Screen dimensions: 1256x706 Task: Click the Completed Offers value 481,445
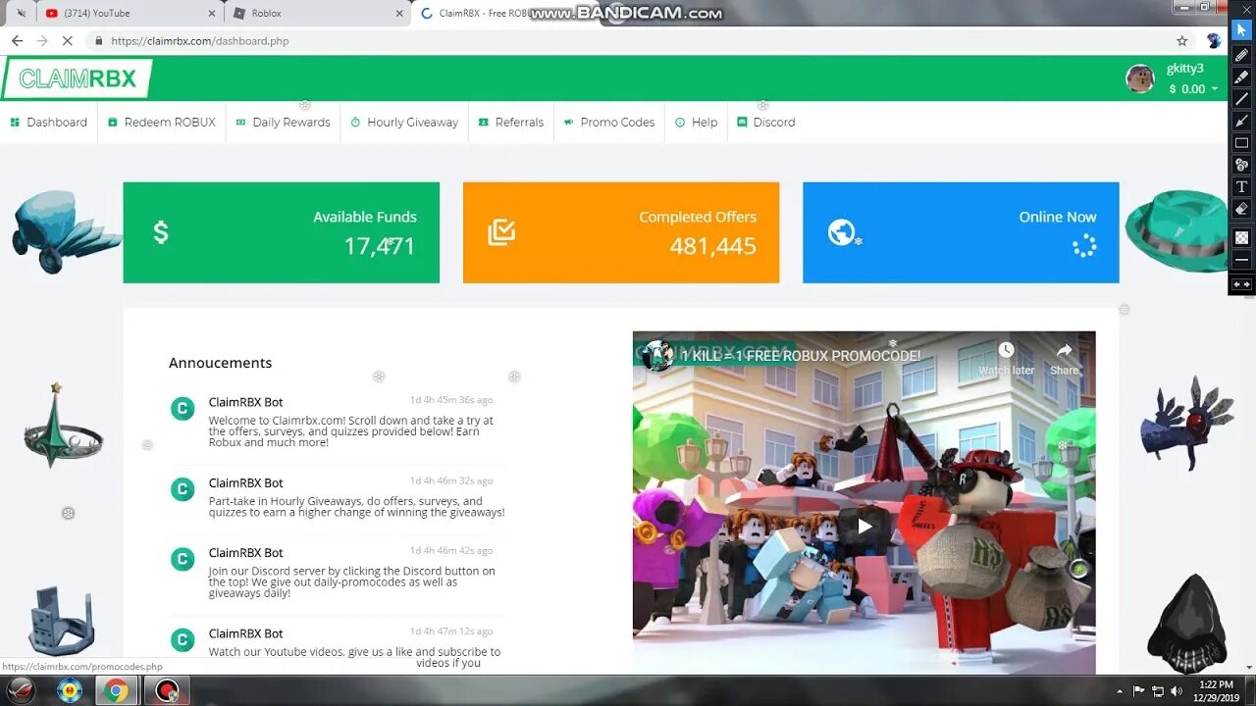[713, 246]
